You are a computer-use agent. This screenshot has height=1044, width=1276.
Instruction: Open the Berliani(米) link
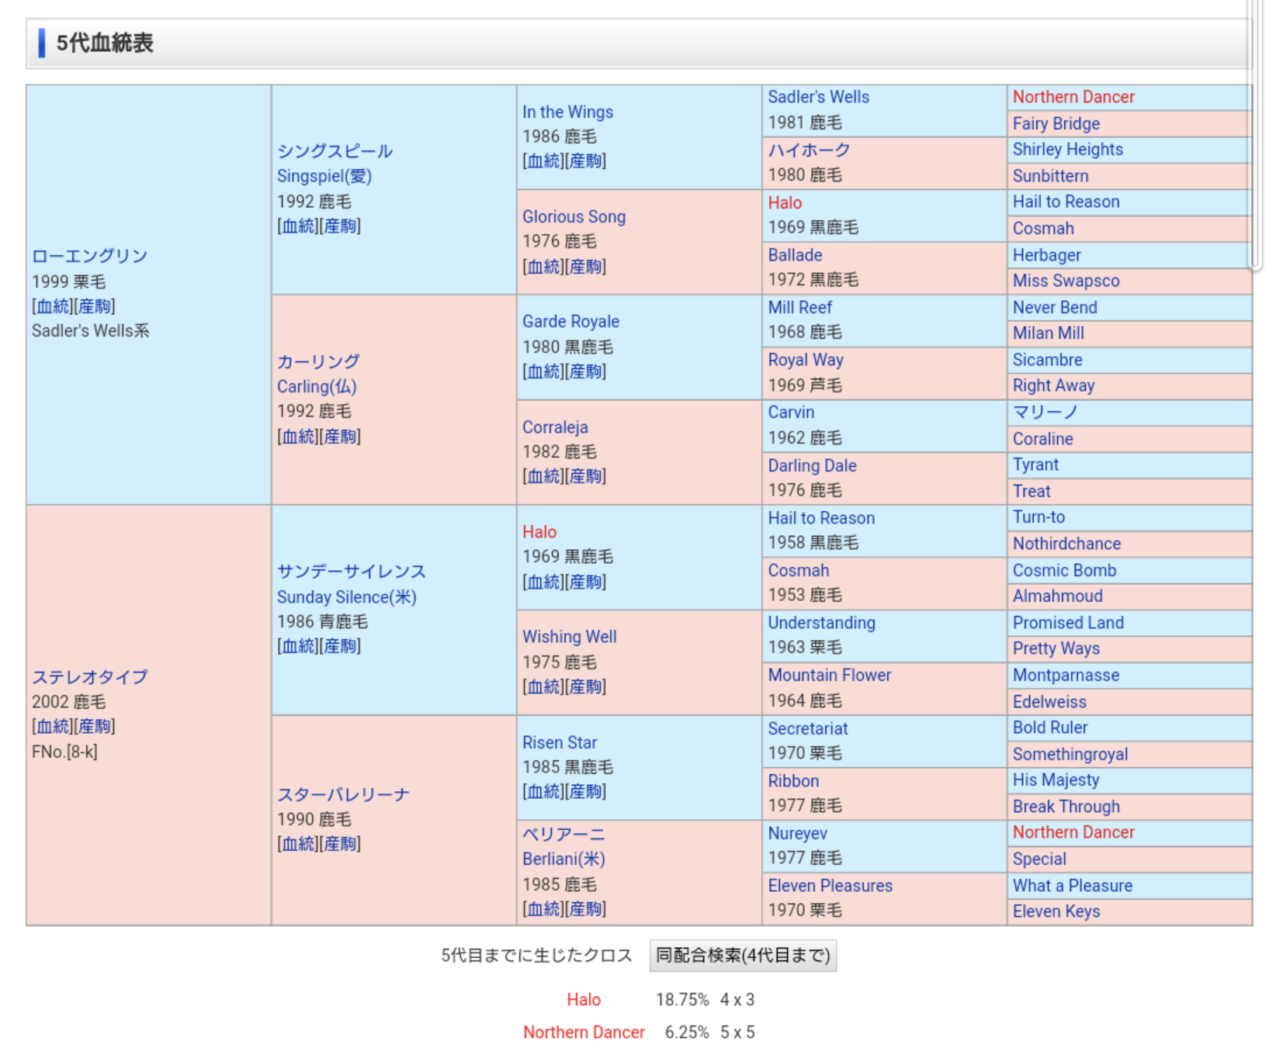pyautogui.click(x=563, y=859)
